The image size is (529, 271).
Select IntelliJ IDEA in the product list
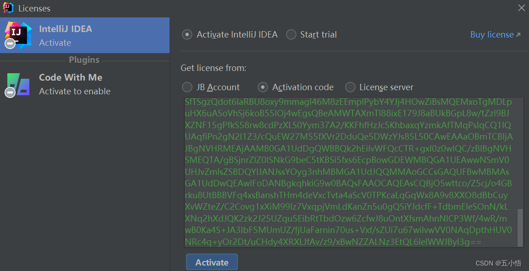coord(85,35)
